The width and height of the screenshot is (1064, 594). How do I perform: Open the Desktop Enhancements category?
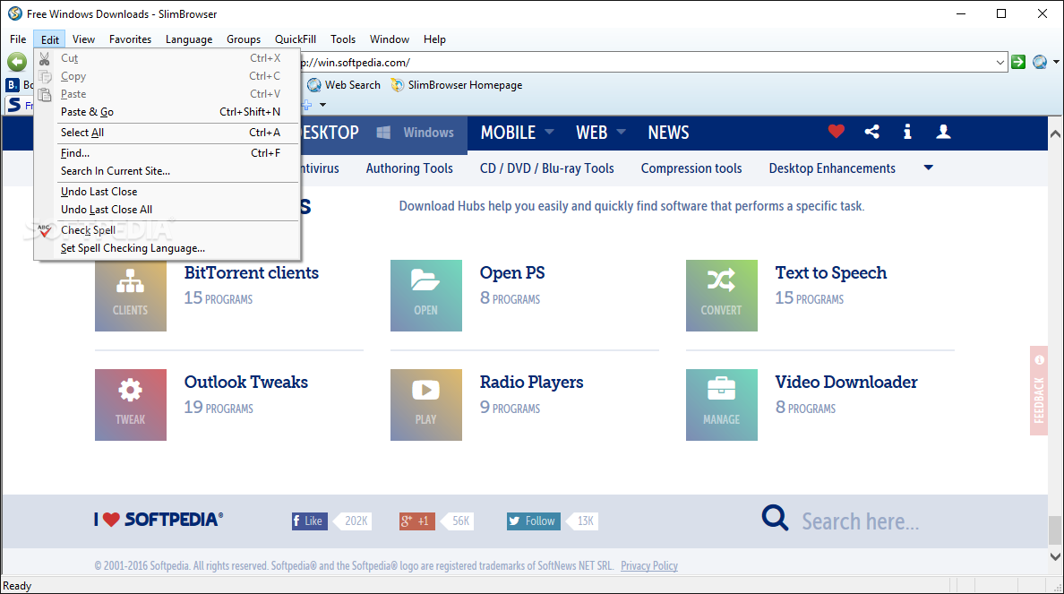[x=832, y=168]
